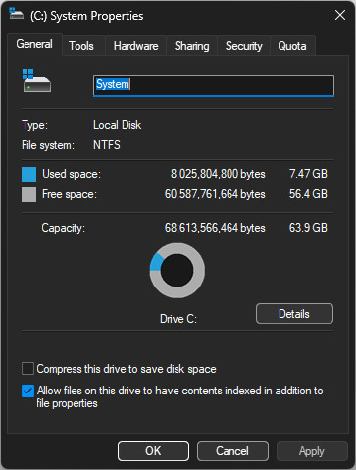356x470 pixels.
Task: Click the 'NTFS' file system value
Action: (x=107, y=145)
